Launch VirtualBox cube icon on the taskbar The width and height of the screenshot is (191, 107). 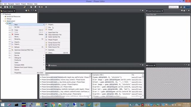point(67,105)
